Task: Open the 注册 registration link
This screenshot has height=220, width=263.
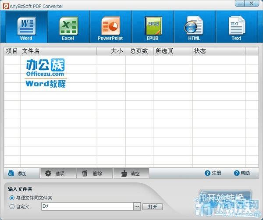Action: tap(213, 173)
